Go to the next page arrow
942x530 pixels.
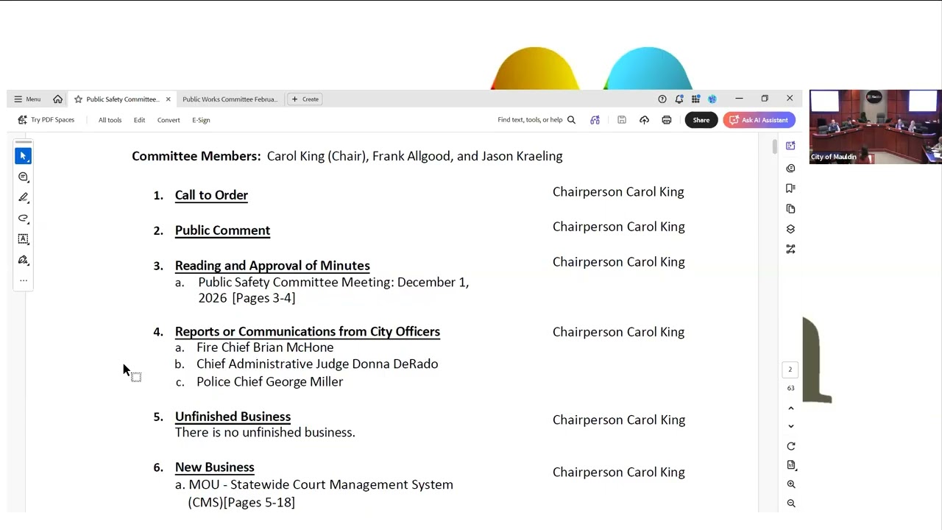791,426
